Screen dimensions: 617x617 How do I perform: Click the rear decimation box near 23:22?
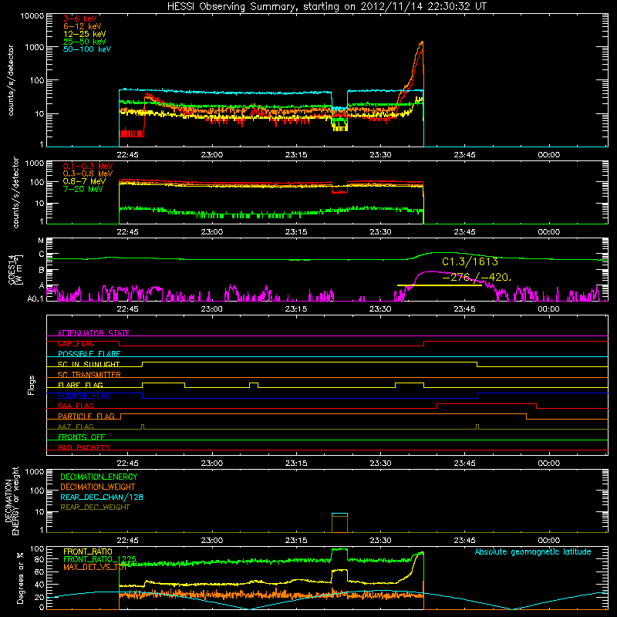point(339,523)
